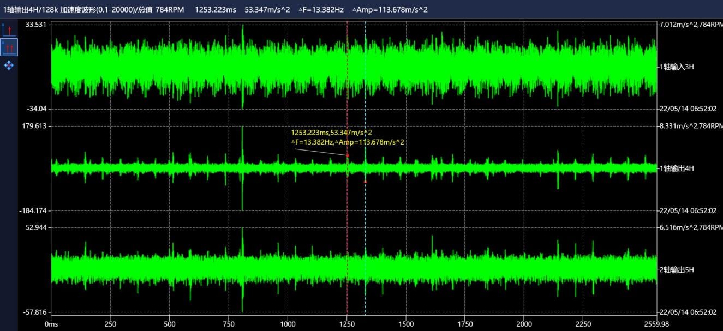This screenshot has height=331, width=723.
Task: Click the 2559.98 end time label
Action: tap(656, 323)
